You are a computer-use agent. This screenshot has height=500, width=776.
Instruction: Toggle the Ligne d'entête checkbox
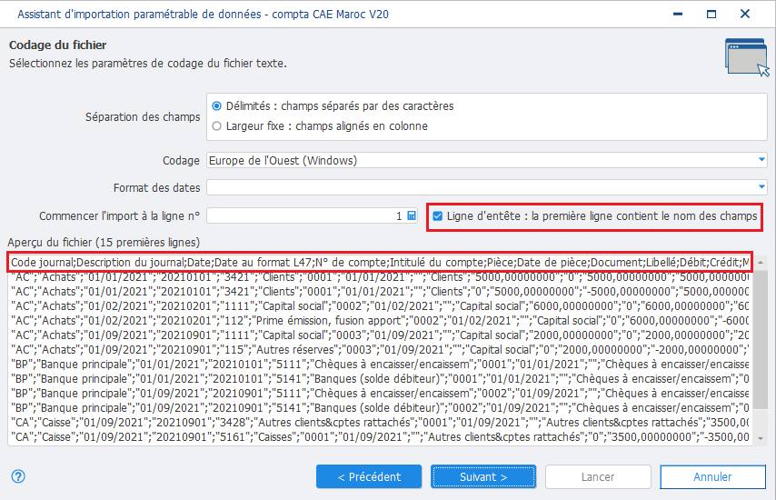[437, 215]
